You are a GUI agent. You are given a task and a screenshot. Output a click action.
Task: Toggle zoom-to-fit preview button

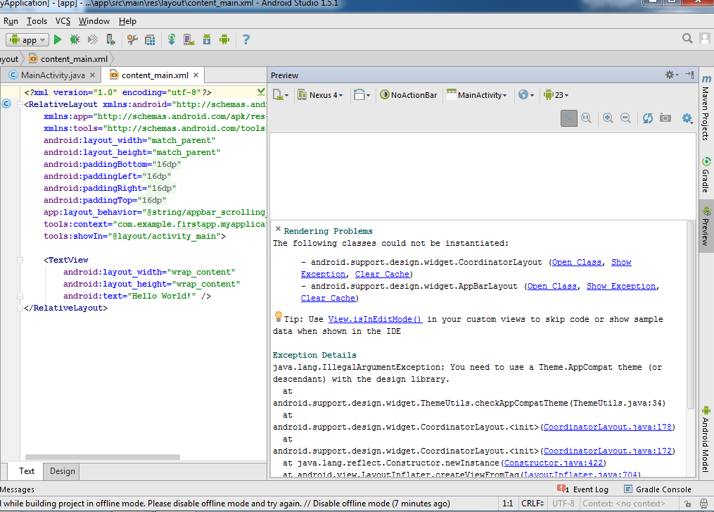[x=568, y=118]
